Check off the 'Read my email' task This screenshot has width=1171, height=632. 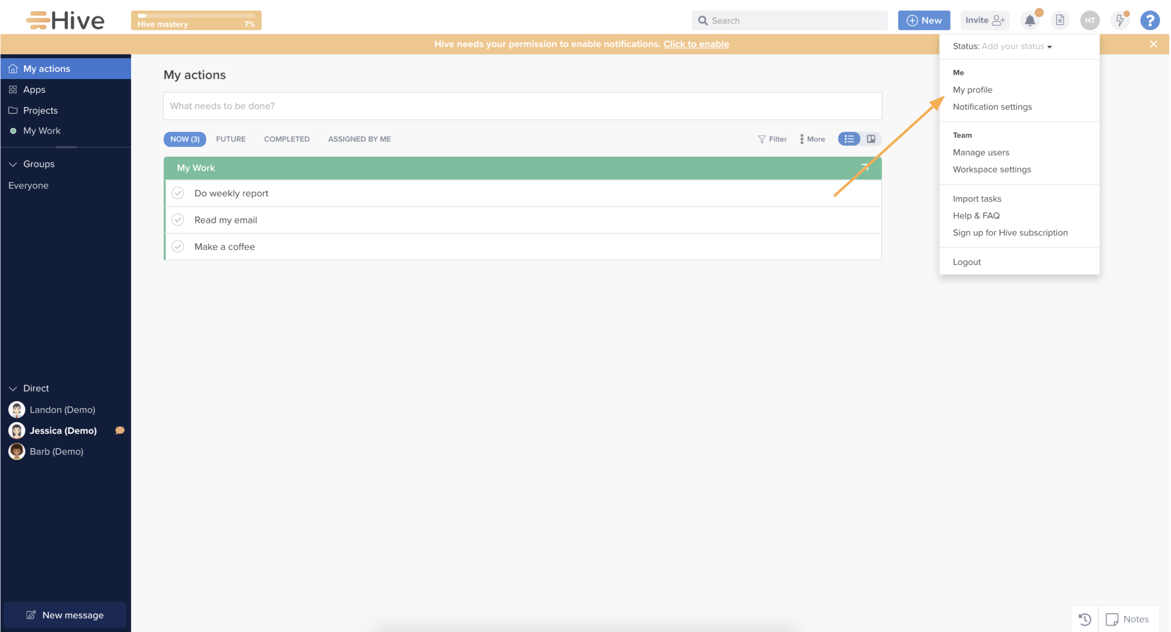coord(178,220)
